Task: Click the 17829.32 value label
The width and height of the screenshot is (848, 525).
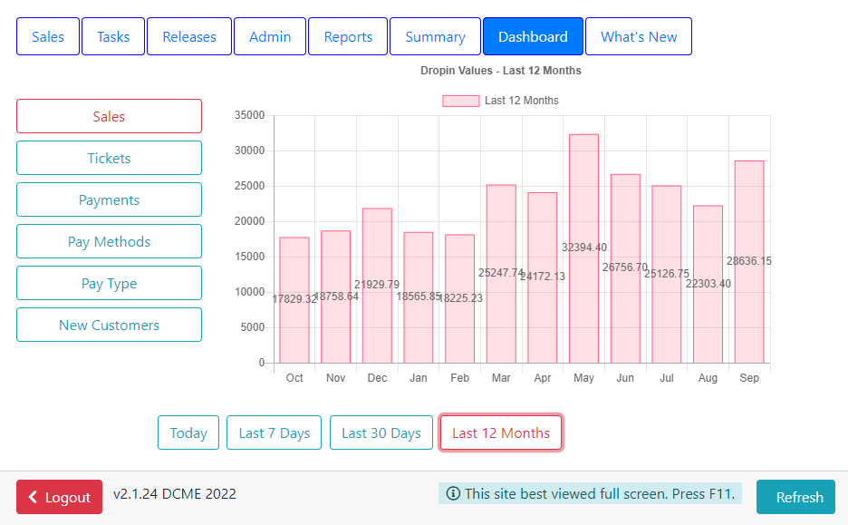Action: coord(294,298)
